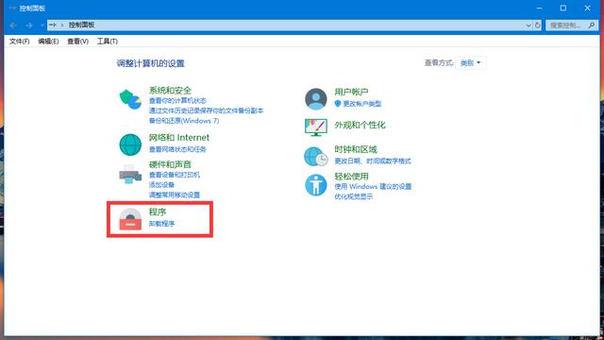Image resolution: width=604 pixels, height=340 pixels.
Task: Click the Forward arrow in navigation bar
Action: pos(29,25)
